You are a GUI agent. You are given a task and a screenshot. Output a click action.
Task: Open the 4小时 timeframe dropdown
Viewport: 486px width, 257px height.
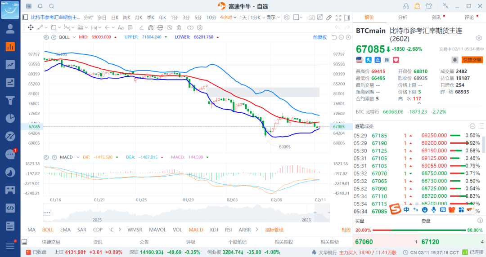228,18
